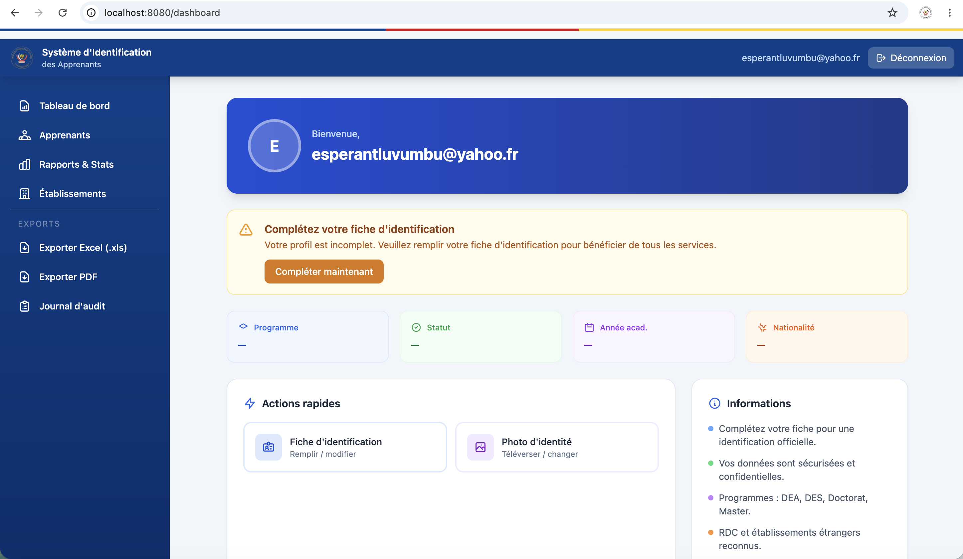Viewport: 963px width, 559px height.
Task: Click the warning triangle icon
Action: point(246,230)
